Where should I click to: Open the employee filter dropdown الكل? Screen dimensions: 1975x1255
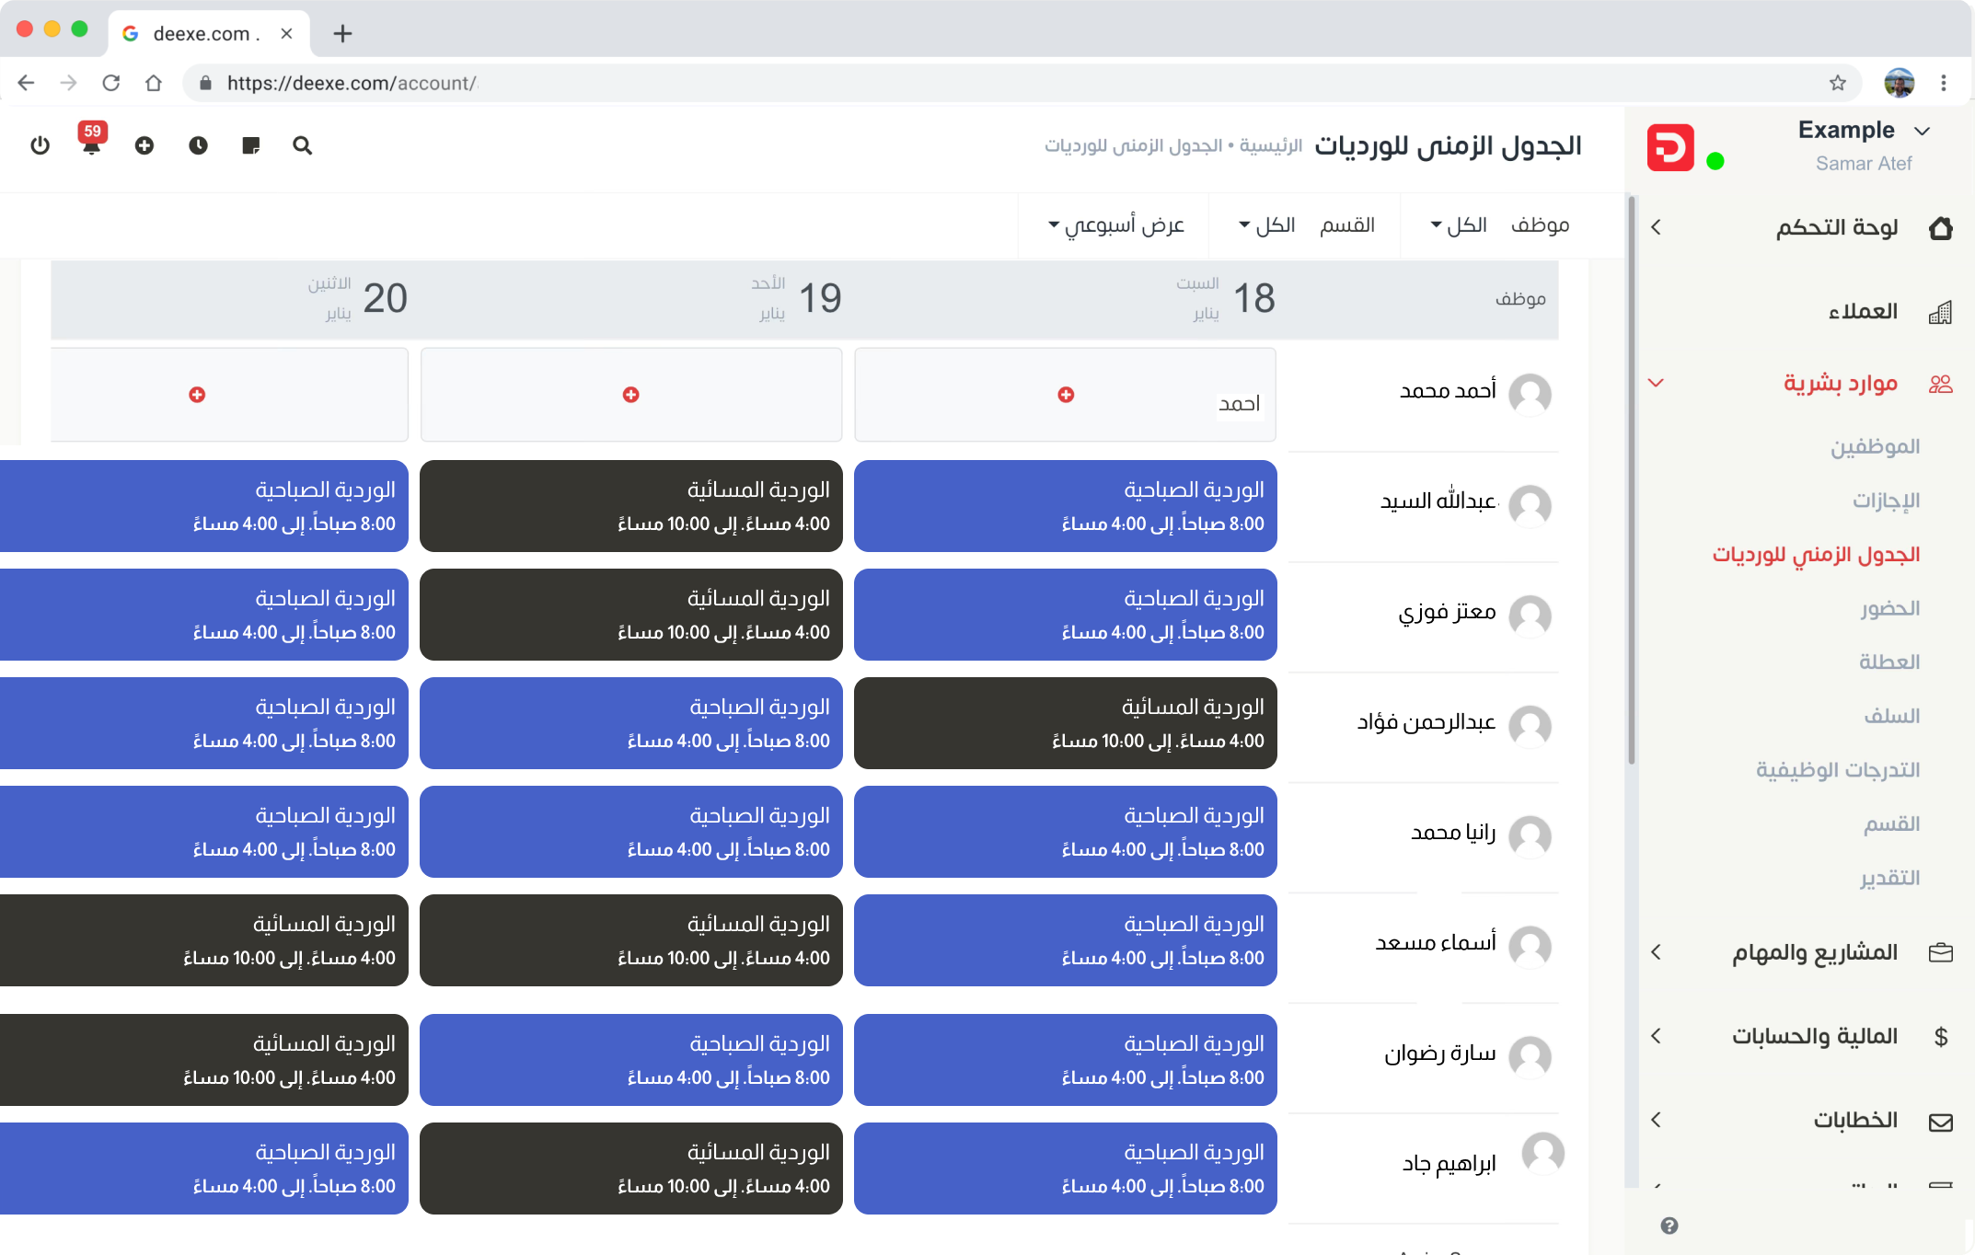1460,225
